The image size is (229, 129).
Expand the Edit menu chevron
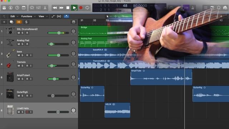tap(18, 16)
